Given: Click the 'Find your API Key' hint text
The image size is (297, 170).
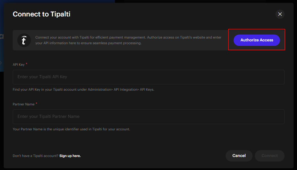Looking at the screenshot, I should click(x=83, y=90).
